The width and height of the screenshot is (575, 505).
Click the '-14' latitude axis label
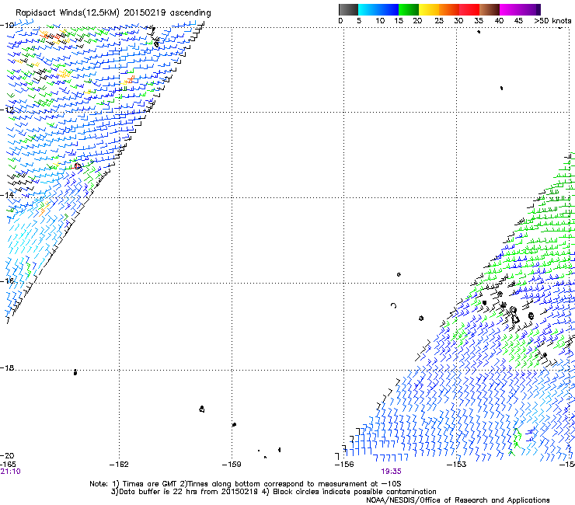coord(7,195)
